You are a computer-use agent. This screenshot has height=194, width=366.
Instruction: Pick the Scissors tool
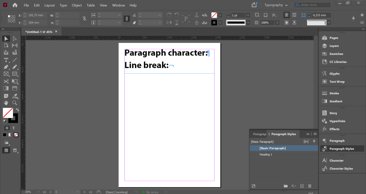(x=6, y=81)
